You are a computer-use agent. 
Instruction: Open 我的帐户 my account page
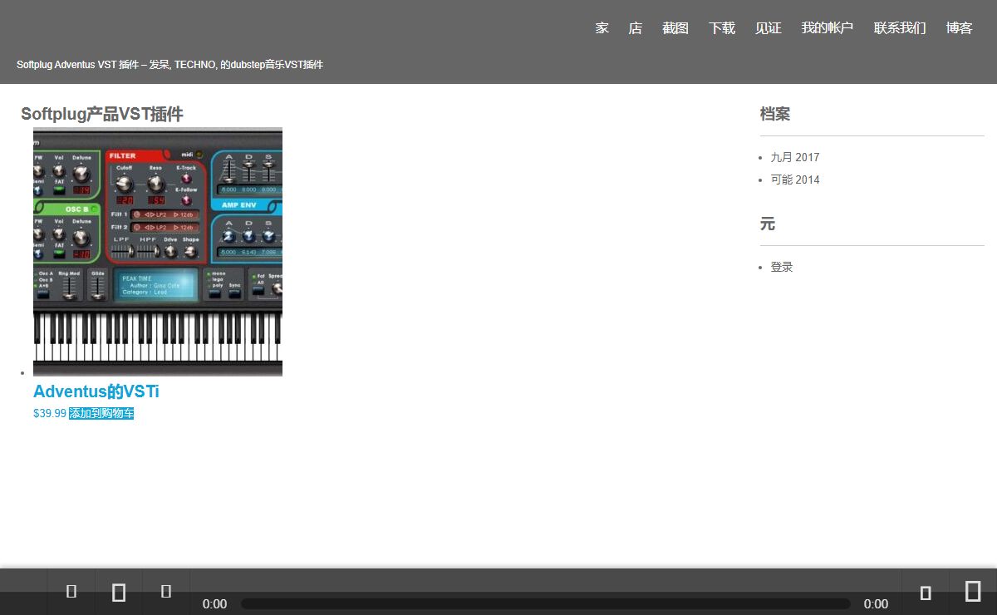tap(828, 28)
